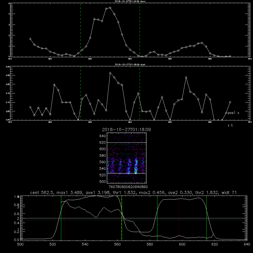Screen dimensions: 253x253
Task: Click the 'max2 0.456' value in the stats line
Action: coord(152,193)
